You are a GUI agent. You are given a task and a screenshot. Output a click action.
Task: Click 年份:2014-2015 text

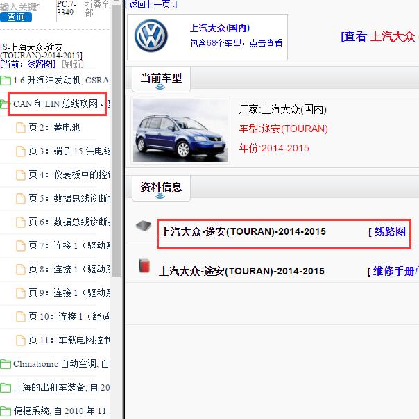pyautogui.click(x=274, y=148)
